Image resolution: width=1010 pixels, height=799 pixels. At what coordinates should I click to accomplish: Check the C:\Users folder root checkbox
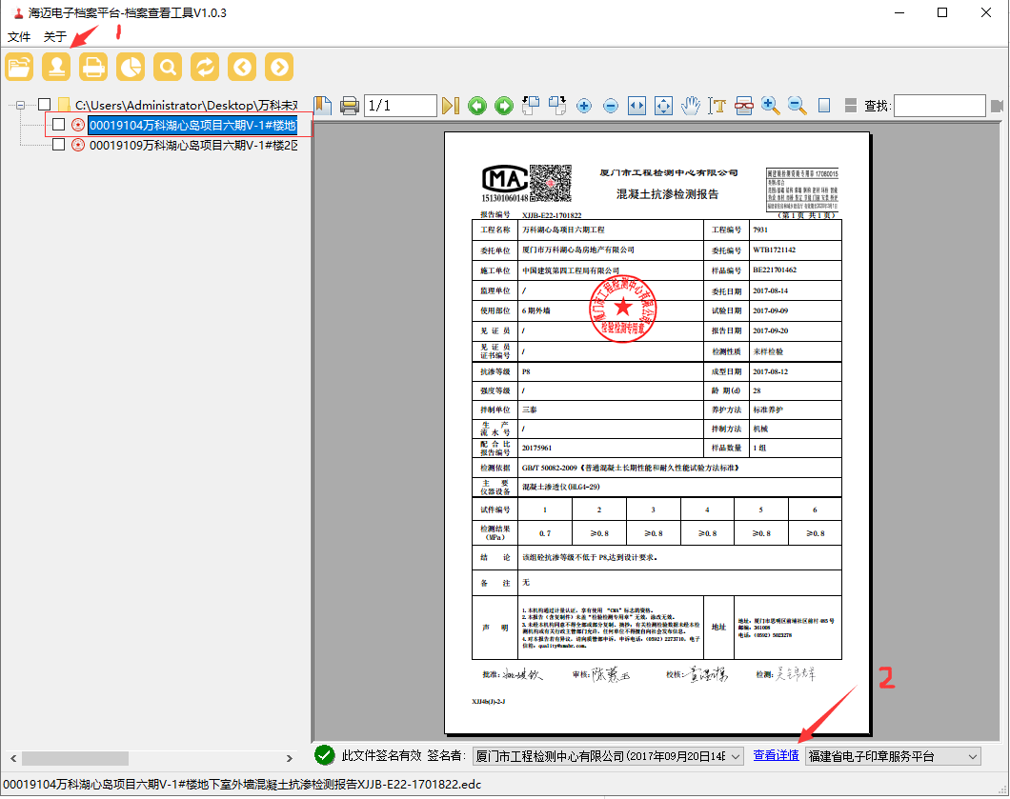(x=44, y=105)
